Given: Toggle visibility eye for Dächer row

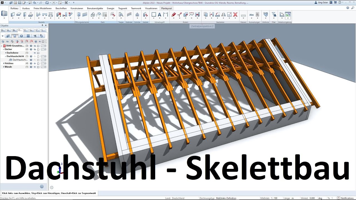Looking at the screenshot, I should (x=35, y=49).
